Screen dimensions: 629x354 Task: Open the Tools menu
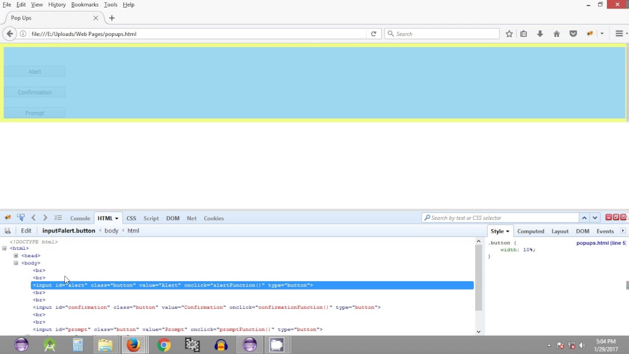[111, 4]
